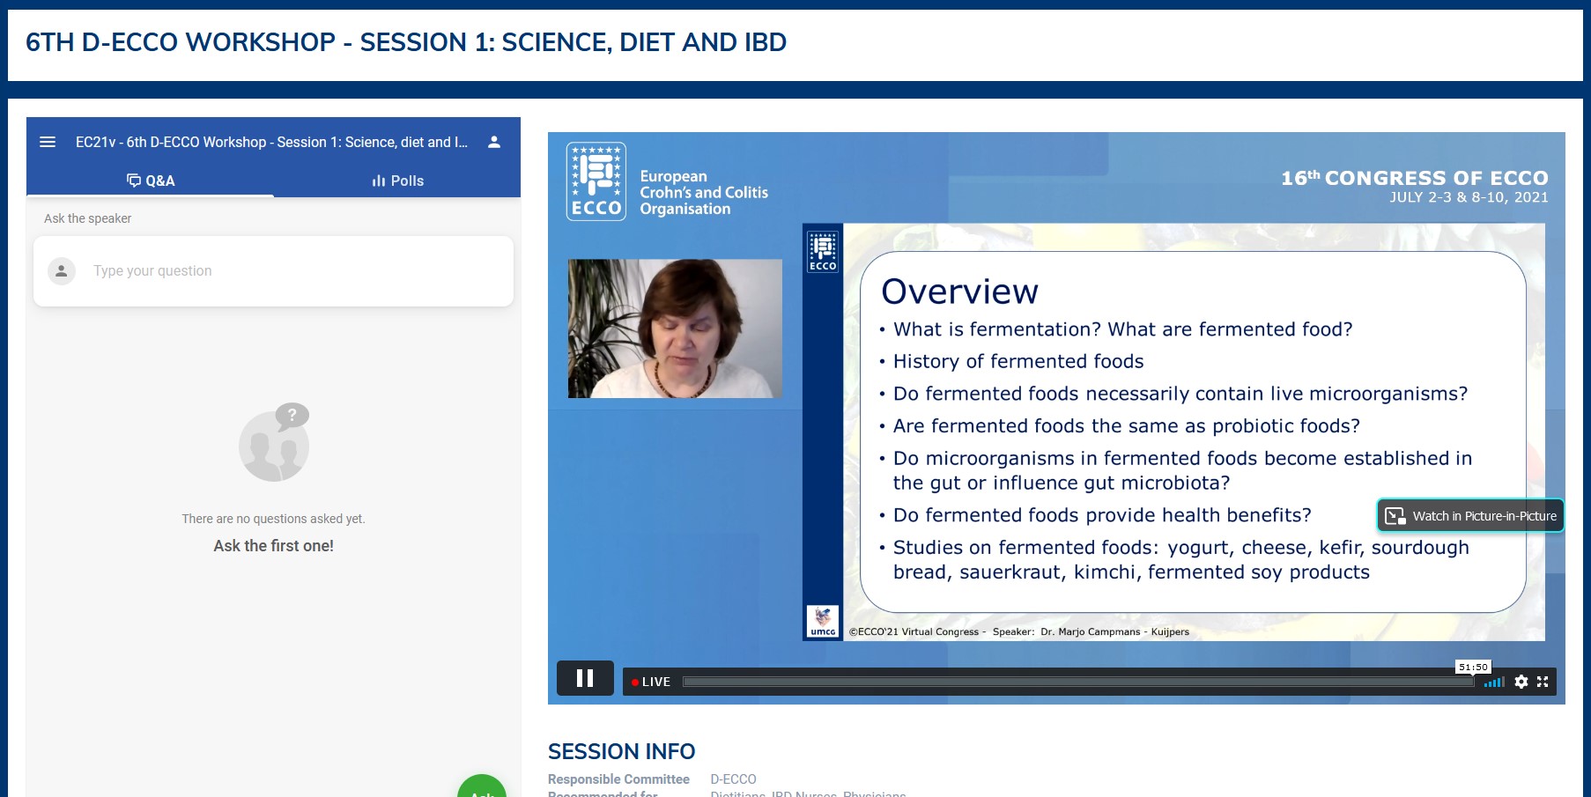The height and width of the screenshot is (797, 1591).
Task: Click the Ask the first one! text
Action: 273,546
